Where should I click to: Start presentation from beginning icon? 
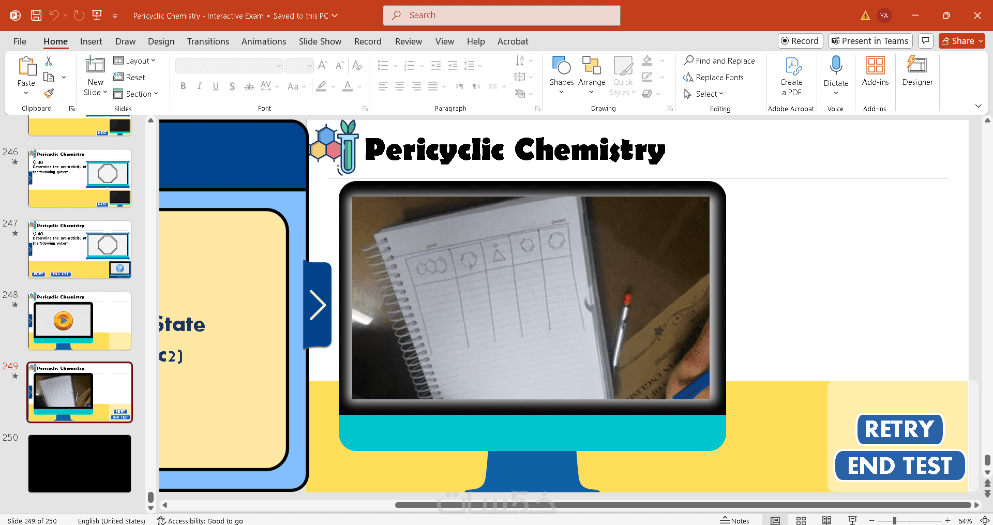[97, 16]
